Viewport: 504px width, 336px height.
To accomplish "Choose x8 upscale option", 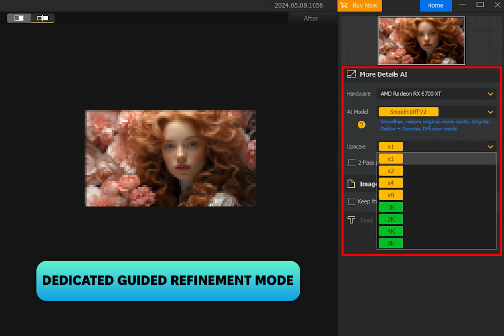I will click(x=391, y=195).
